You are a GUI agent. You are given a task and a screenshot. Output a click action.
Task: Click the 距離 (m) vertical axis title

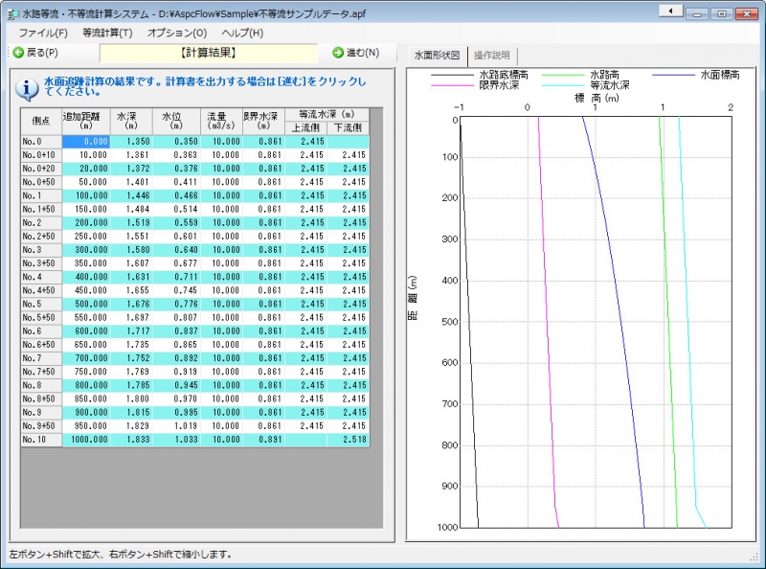coord(413,298)
